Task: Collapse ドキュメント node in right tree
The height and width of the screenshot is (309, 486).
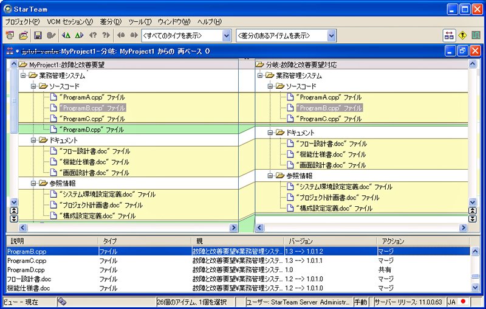Action: [270, 133]
